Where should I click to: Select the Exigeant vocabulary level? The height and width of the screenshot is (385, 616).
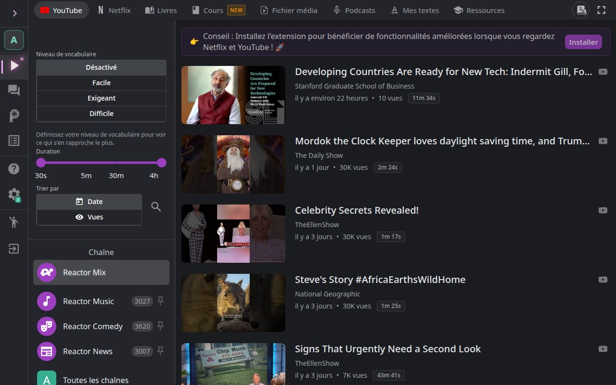[x=101, y=98]
